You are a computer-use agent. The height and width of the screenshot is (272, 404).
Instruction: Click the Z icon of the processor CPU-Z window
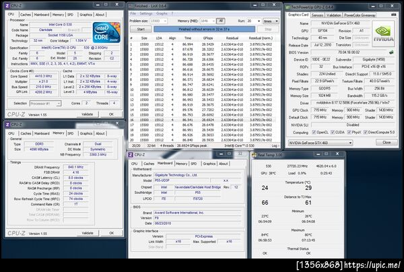tap(7, 5)
